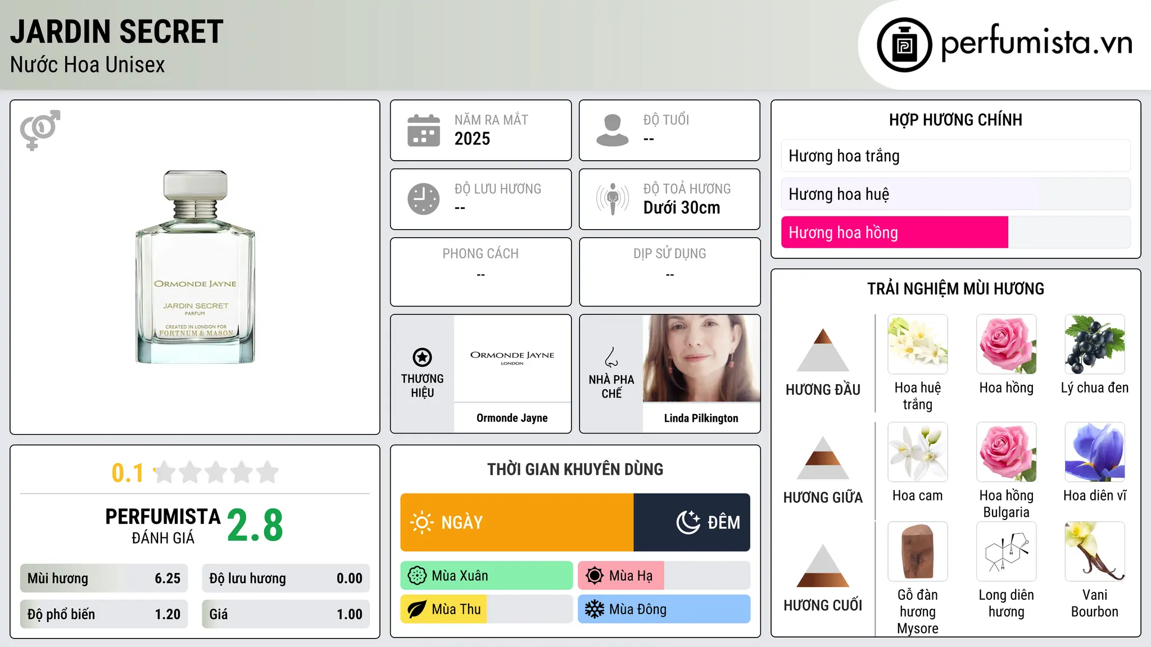Viewport: 1151px width, 647px height.
Task: Click the Hương hoa huệ accord bar
Action: point(956,194)
